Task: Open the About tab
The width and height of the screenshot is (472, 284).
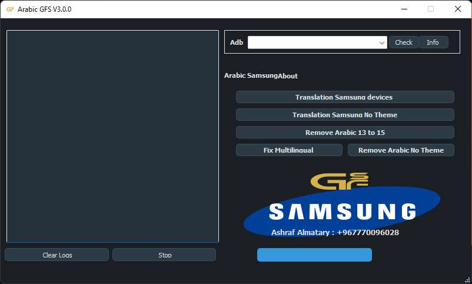Action: (288, 76)
